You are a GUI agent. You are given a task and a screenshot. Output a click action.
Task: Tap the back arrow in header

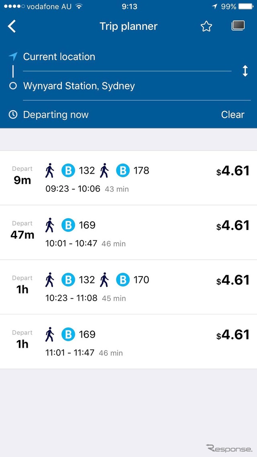[x=12, y=26]
